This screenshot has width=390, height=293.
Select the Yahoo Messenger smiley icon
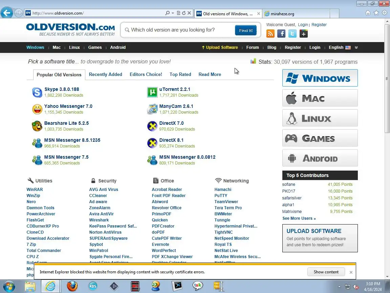click(37, 109)
